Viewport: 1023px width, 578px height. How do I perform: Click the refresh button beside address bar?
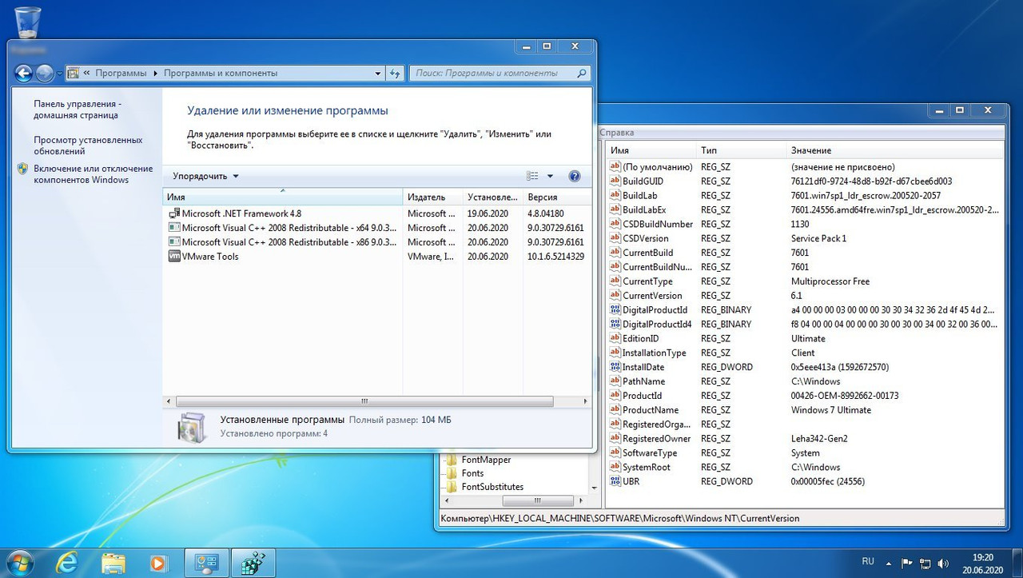pyautogui.click(x=396, y=73)
